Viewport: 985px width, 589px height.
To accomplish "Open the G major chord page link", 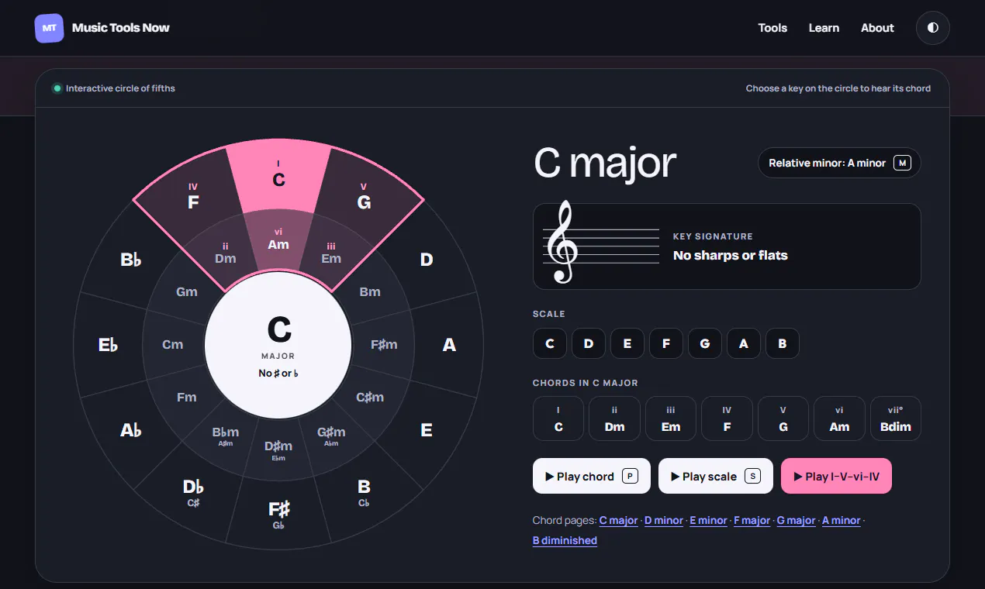I will (797, 521).
